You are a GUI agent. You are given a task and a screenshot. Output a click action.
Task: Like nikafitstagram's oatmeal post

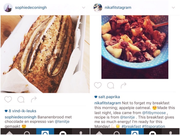(98, 85)
